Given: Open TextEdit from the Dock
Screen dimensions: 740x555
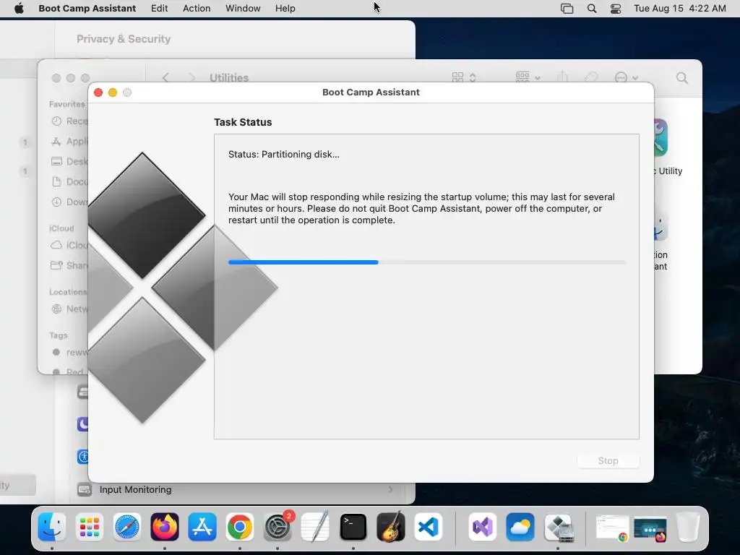Looking at the screenshot, I should pyautogui.click(x=315, y=527).
